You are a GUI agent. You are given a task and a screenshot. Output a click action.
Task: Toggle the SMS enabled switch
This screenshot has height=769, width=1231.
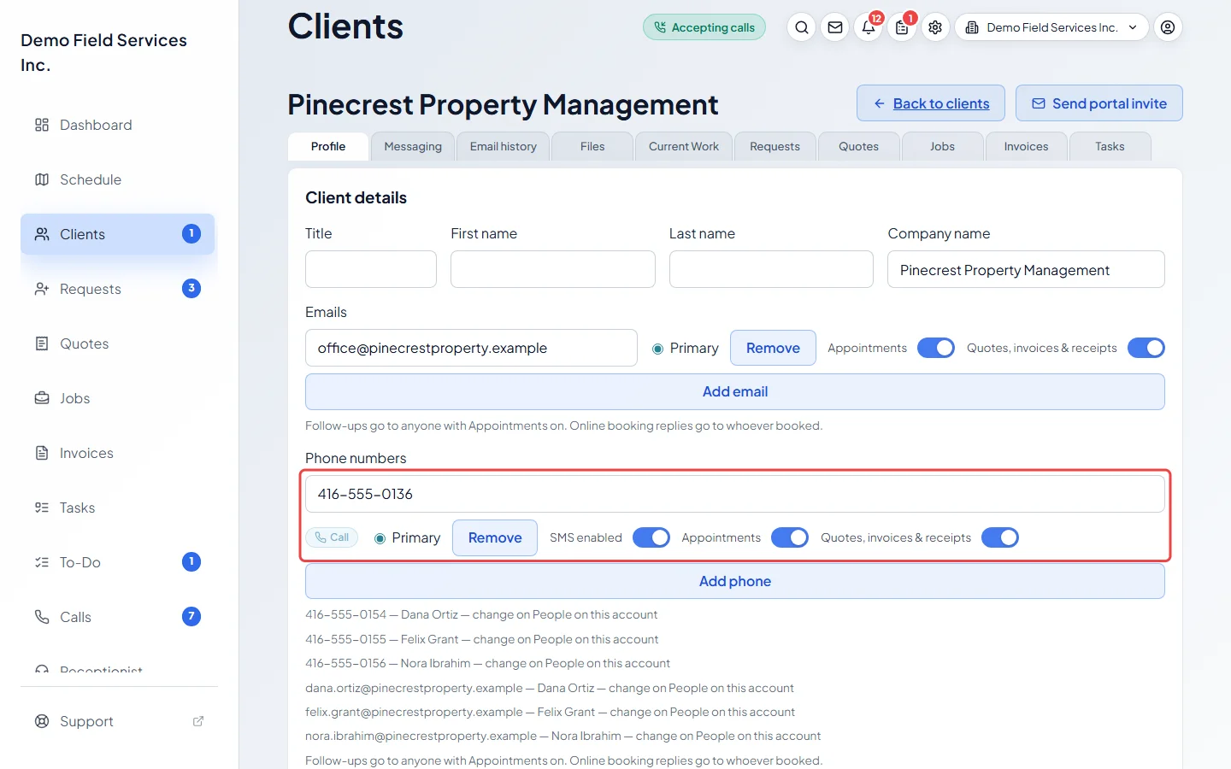point(651,537)
